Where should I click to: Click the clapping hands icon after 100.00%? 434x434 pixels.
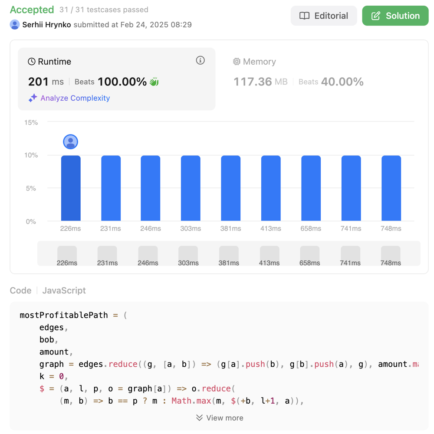point(154,82)
